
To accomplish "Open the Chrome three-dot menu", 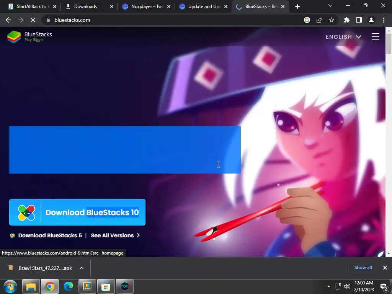I will 384,20.
